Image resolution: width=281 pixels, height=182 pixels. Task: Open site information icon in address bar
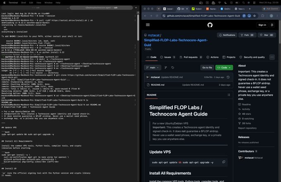(x=164, y=16)
